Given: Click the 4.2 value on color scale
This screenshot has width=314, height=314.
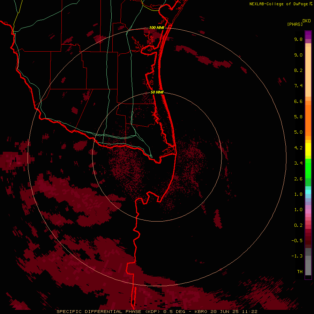Looking at the screenshot, I should [298, 148].
